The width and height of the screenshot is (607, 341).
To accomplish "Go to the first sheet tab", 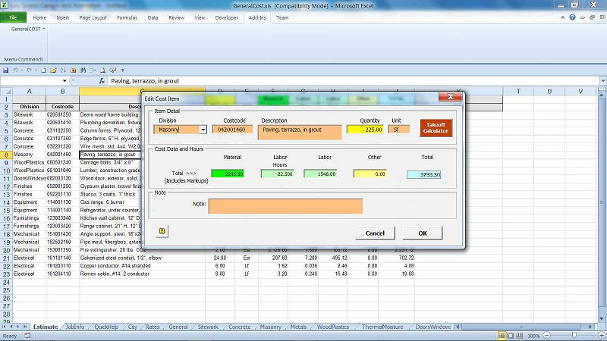I will coord(5,327).
